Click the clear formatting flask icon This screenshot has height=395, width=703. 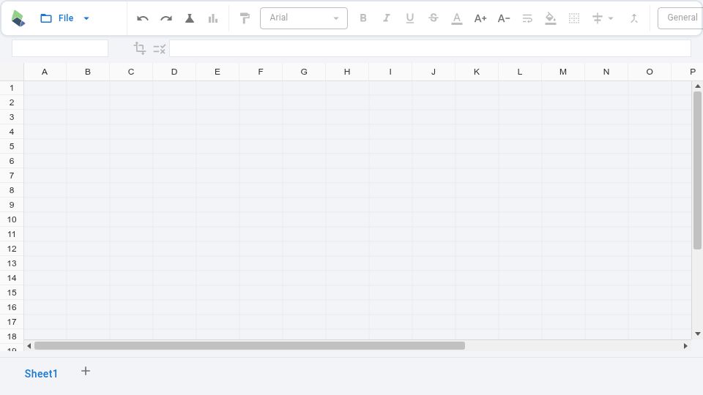point(190,18)
